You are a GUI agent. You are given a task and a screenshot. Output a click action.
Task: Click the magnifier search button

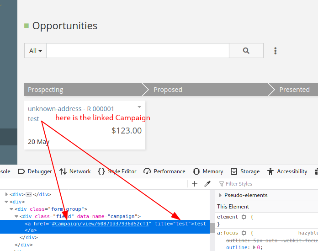(246, 51)
